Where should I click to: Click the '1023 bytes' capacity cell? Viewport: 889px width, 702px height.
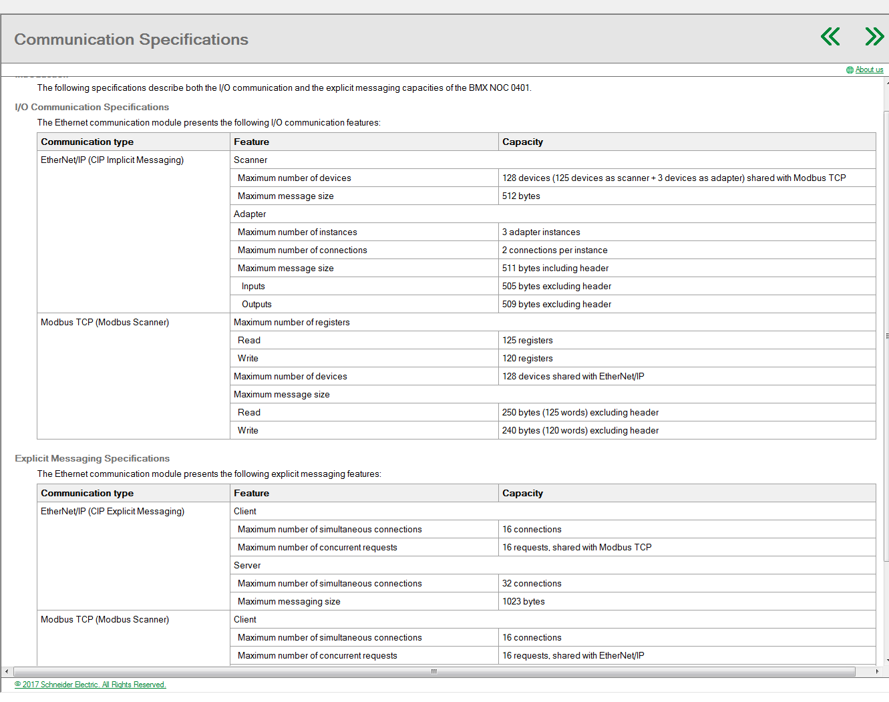click(523, 601)
